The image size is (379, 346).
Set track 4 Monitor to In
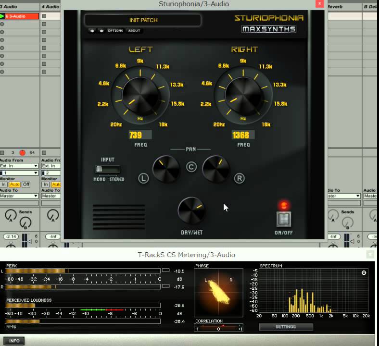click(x=45, y=185)
